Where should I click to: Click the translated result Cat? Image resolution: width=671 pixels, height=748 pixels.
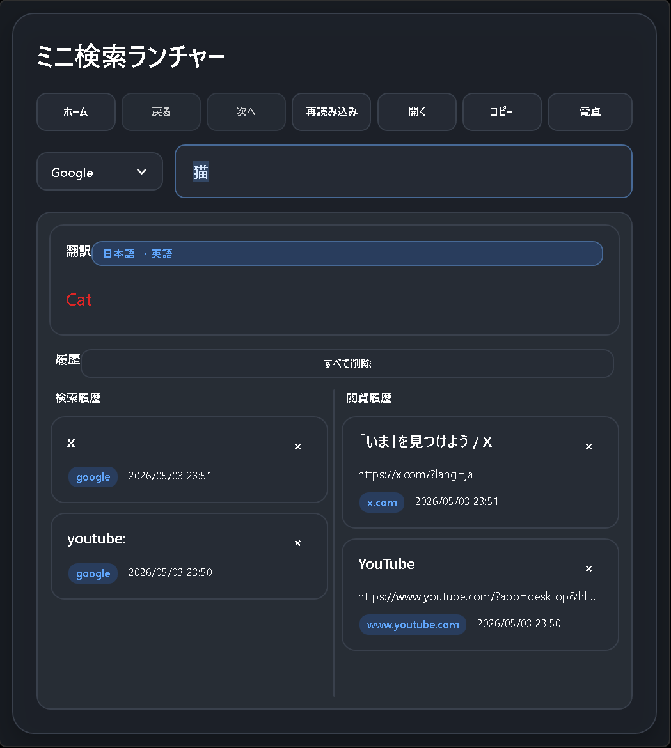click(x=79, y=300)
